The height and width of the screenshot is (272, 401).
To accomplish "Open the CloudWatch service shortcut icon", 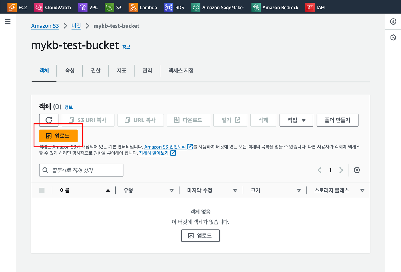I will [x=38, y=7].
